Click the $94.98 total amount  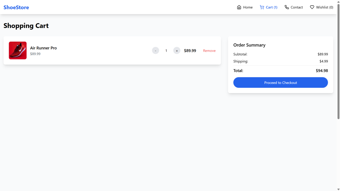pyautogui.click(x=322, y=71)
